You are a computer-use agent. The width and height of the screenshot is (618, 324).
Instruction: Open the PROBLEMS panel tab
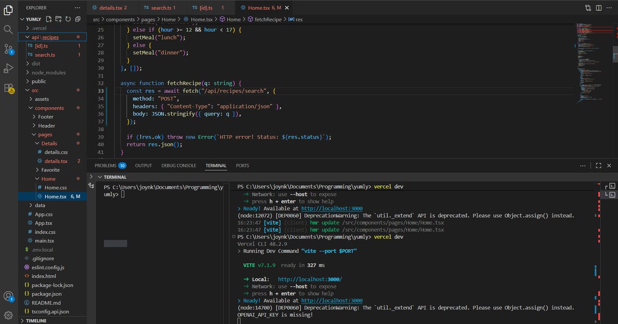[x=110, y=166]
